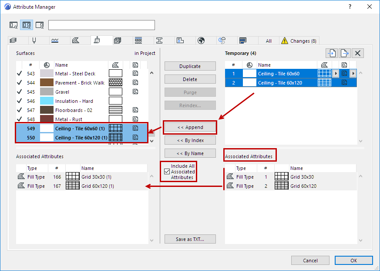
Task: Click inside the search text field
Action: pyautogui.click(x=101, y=25)
